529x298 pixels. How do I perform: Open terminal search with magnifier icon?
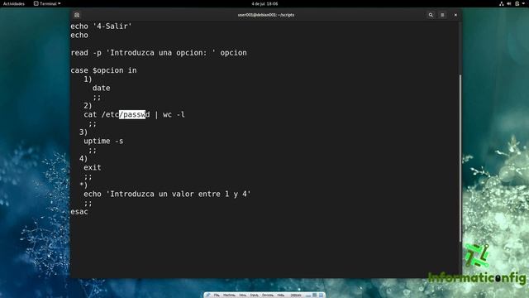point(431,15)
